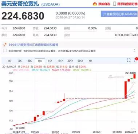Click the 2017/3 date axis label

click(96, 132)
